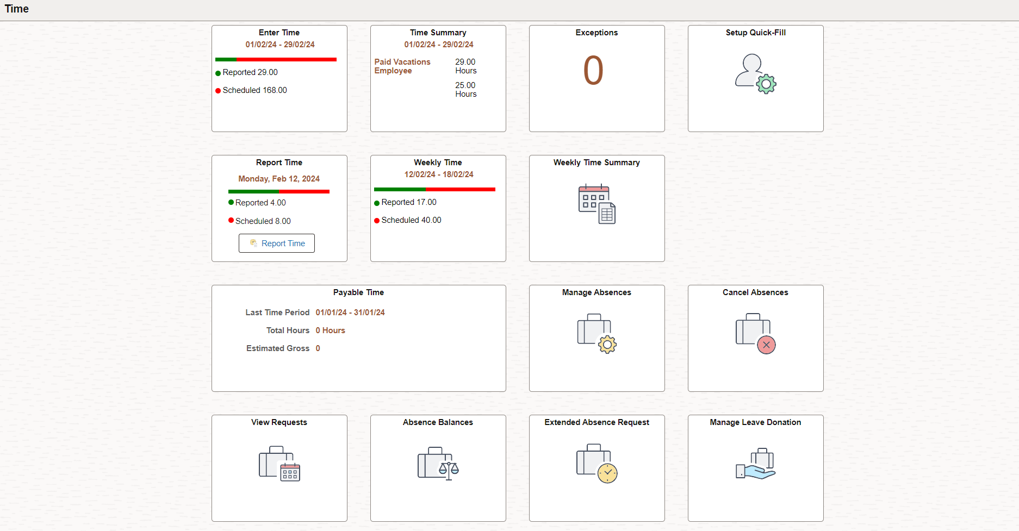Open Extended Absence Request clock icon

[597, 464]
